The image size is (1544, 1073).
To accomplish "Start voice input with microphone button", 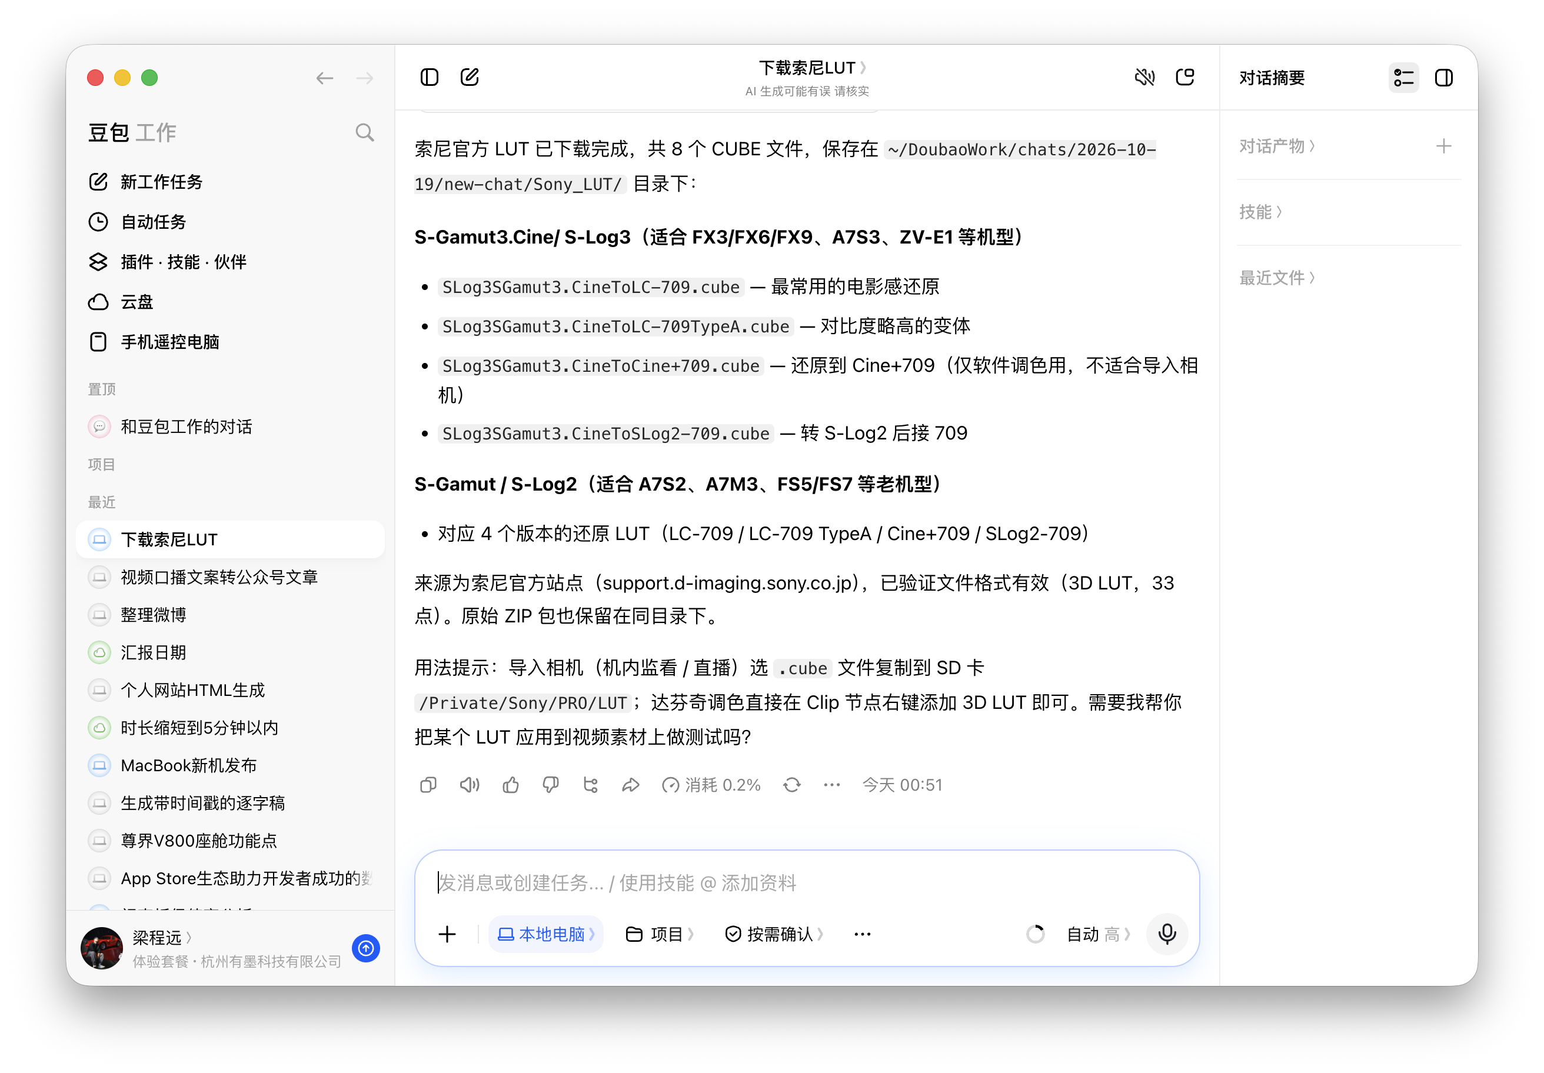I will 1167,934.
